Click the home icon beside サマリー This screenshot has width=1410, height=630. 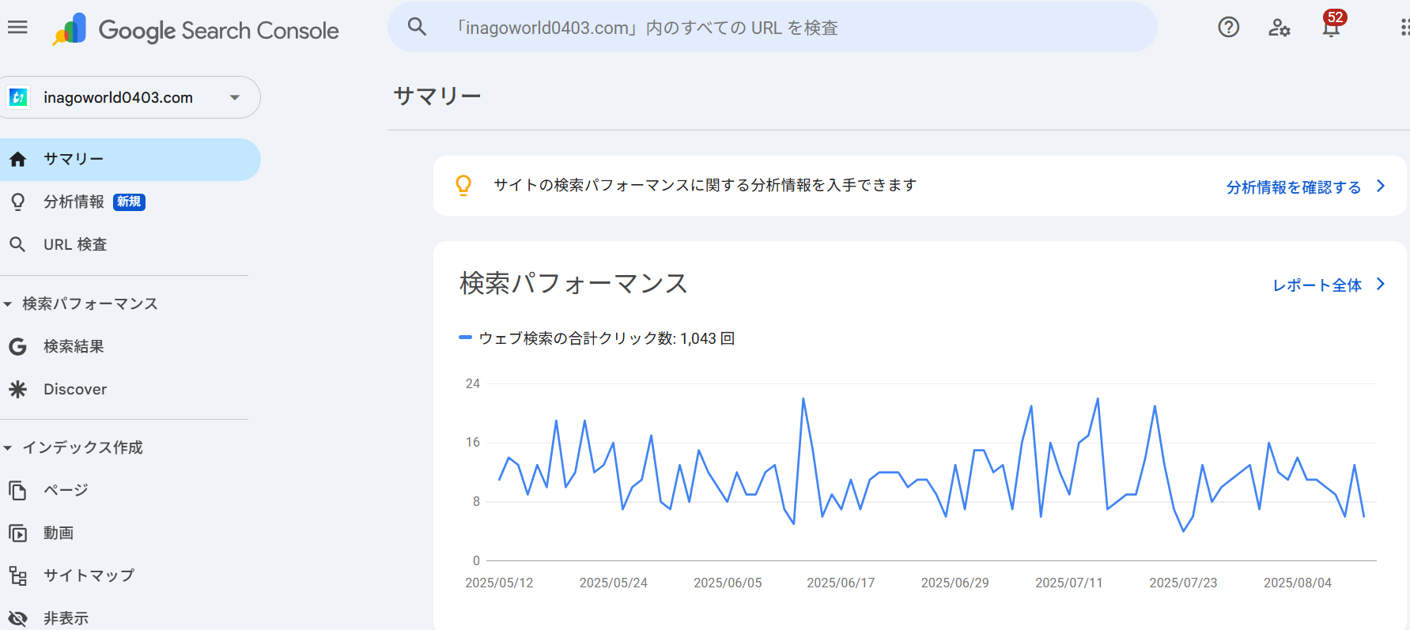pos(18,160)
